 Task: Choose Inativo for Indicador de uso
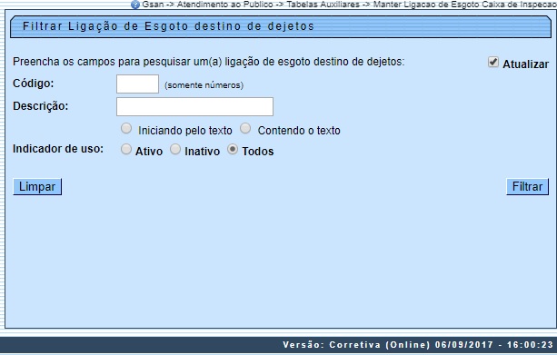[x=175, y=150]
